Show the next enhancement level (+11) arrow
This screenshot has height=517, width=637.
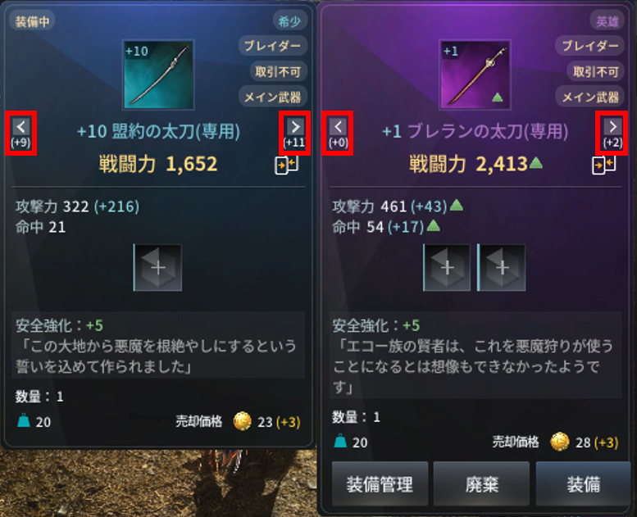pos(295,133)
